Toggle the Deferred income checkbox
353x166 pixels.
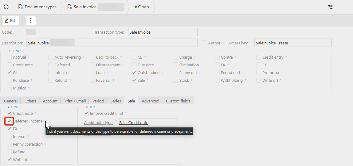click(x=9, y=121)
